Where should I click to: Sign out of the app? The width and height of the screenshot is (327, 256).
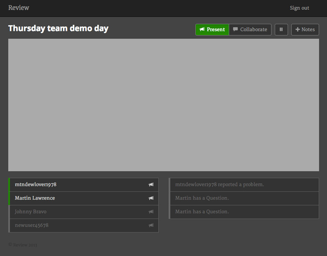(x=299, y=8)
